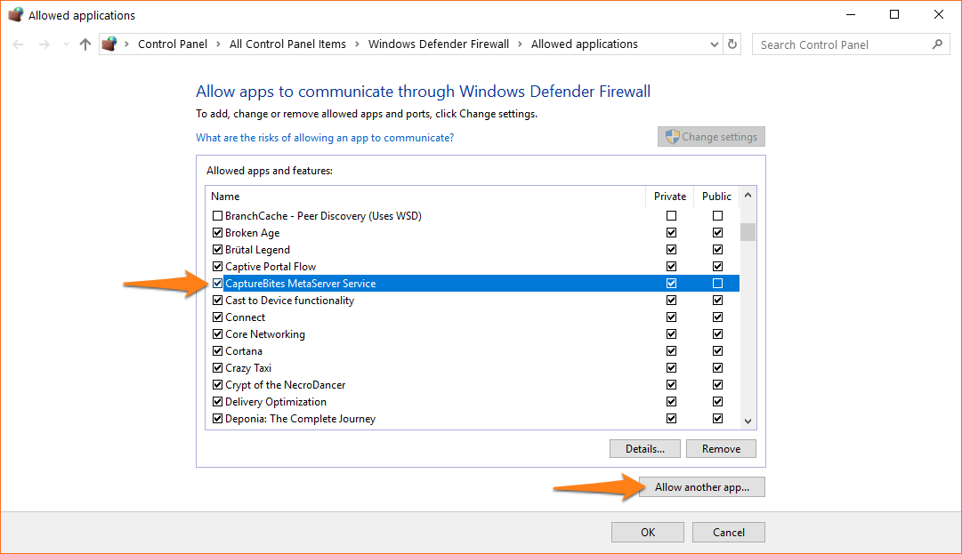Screen dimensions: 962x554
Task: Enable BranchCache Peer Discovery checkbox
Action: point(217,216)
